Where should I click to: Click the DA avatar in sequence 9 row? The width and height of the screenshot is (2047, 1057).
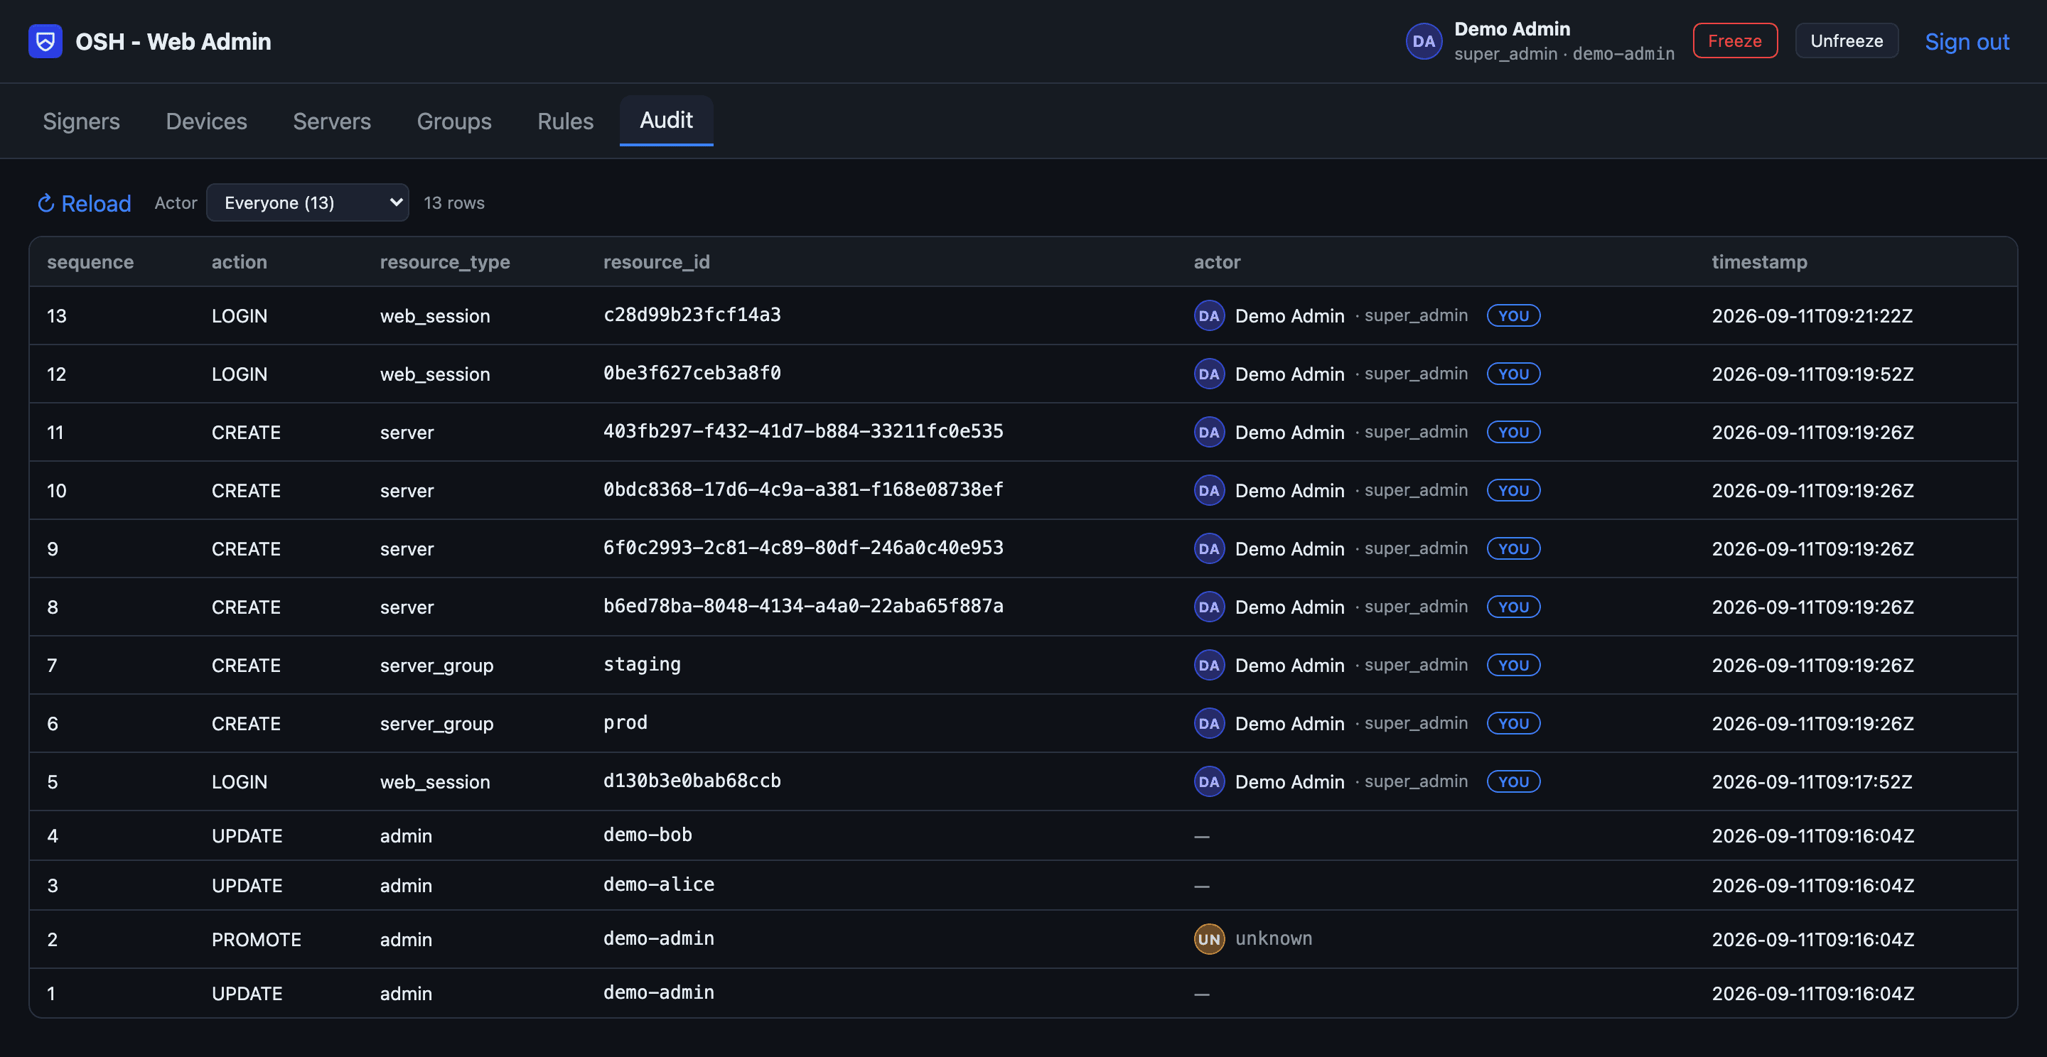point(1208,549)
